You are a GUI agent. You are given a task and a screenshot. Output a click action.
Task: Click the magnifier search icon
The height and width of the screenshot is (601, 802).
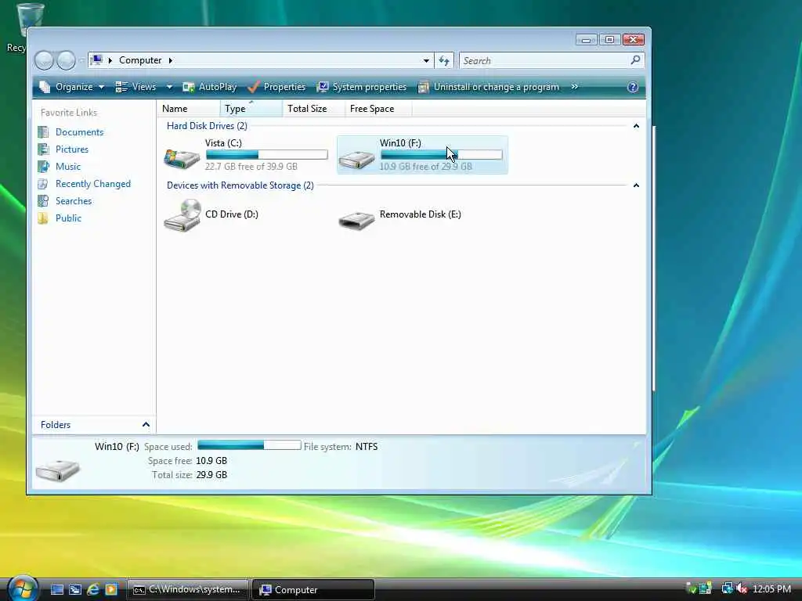pyautogui.click(x=636, y=60)
